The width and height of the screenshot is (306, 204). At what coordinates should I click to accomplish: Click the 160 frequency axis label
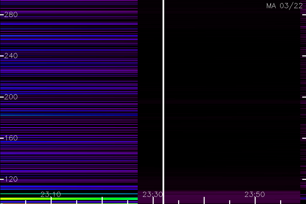tap(11, 138)
